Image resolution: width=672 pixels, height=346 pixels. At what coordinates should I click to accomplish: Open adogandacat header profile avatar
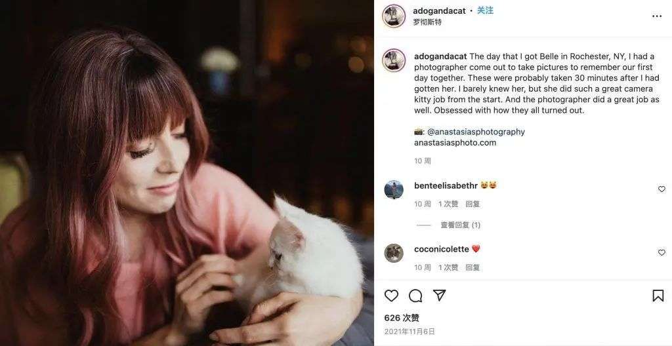coord(394,16)
